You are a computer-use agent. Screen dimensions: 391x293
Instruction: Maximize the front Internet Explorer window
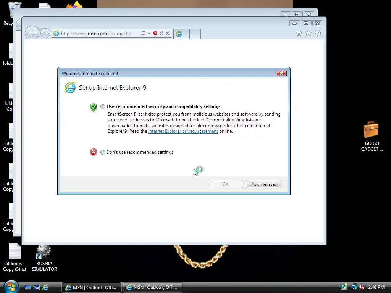(x=306, y=23)
